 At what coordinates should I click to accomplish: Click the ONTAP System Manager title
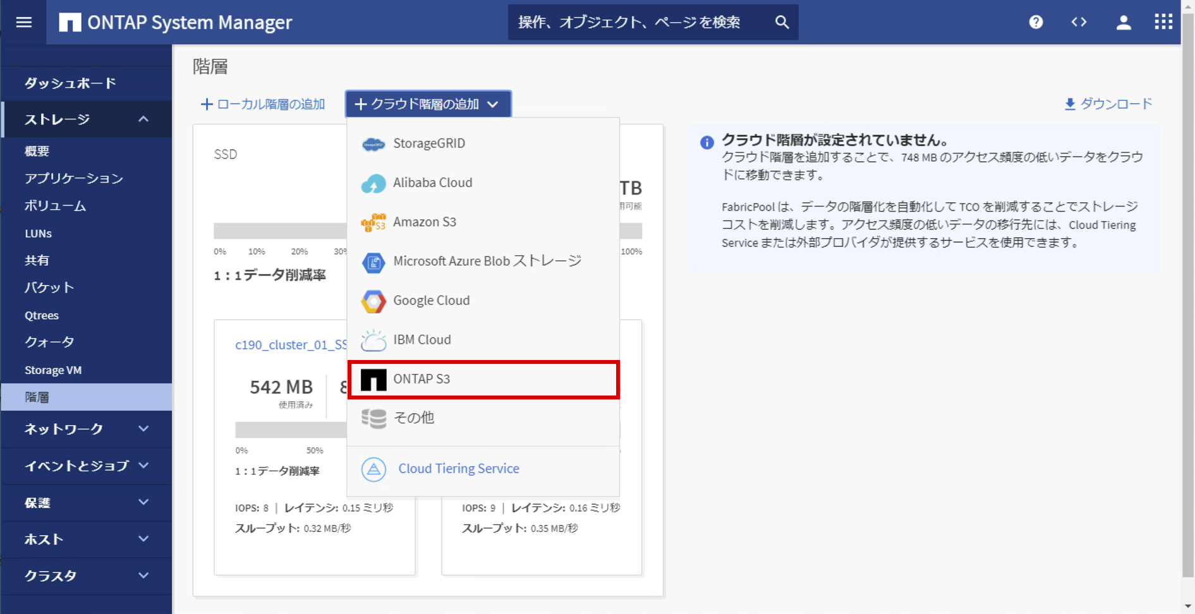[190, 22]
